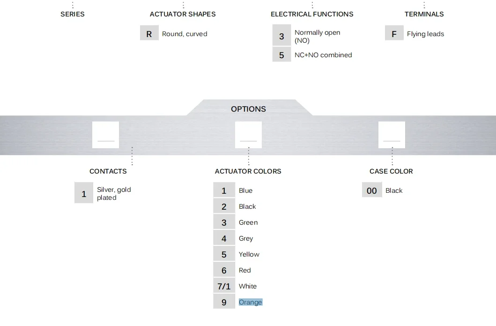Click the blank option box above Contacts
Image resolution: width=496 pixels, height=326 pixels.
point(105,135)
